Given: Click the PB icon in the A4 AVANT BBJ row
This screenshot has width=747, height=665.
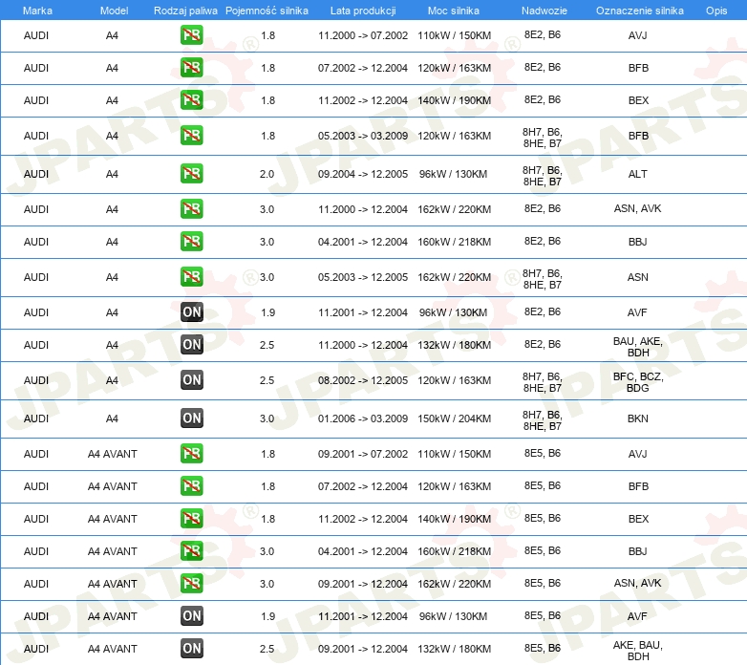Looking at the screenshot, I should pos(191,551).
